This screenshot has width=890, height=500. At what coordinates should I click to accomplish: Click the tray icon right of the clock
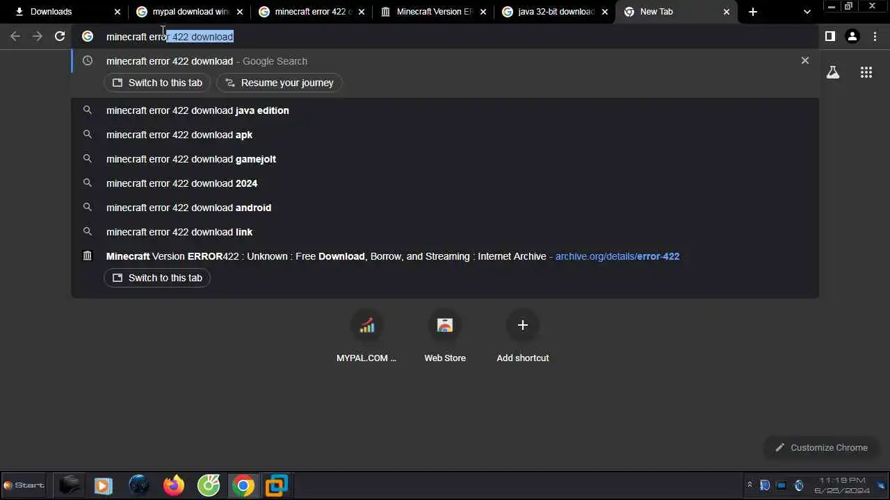pyautogui.click(x=881, y=485)
